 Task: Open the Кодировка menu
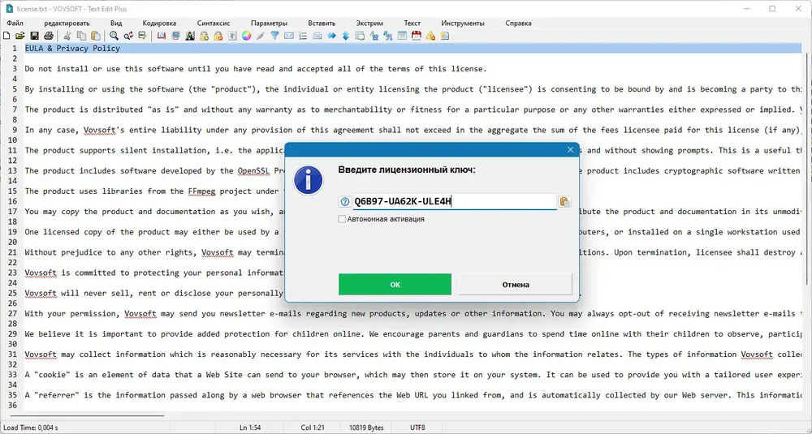pyautogui.click(x=159, y=24)
